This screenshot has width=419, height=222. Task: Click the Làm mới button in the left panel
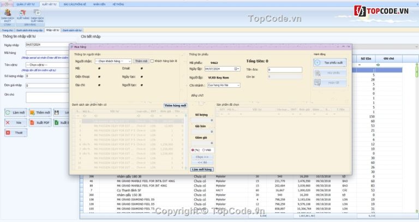[16, 112]
